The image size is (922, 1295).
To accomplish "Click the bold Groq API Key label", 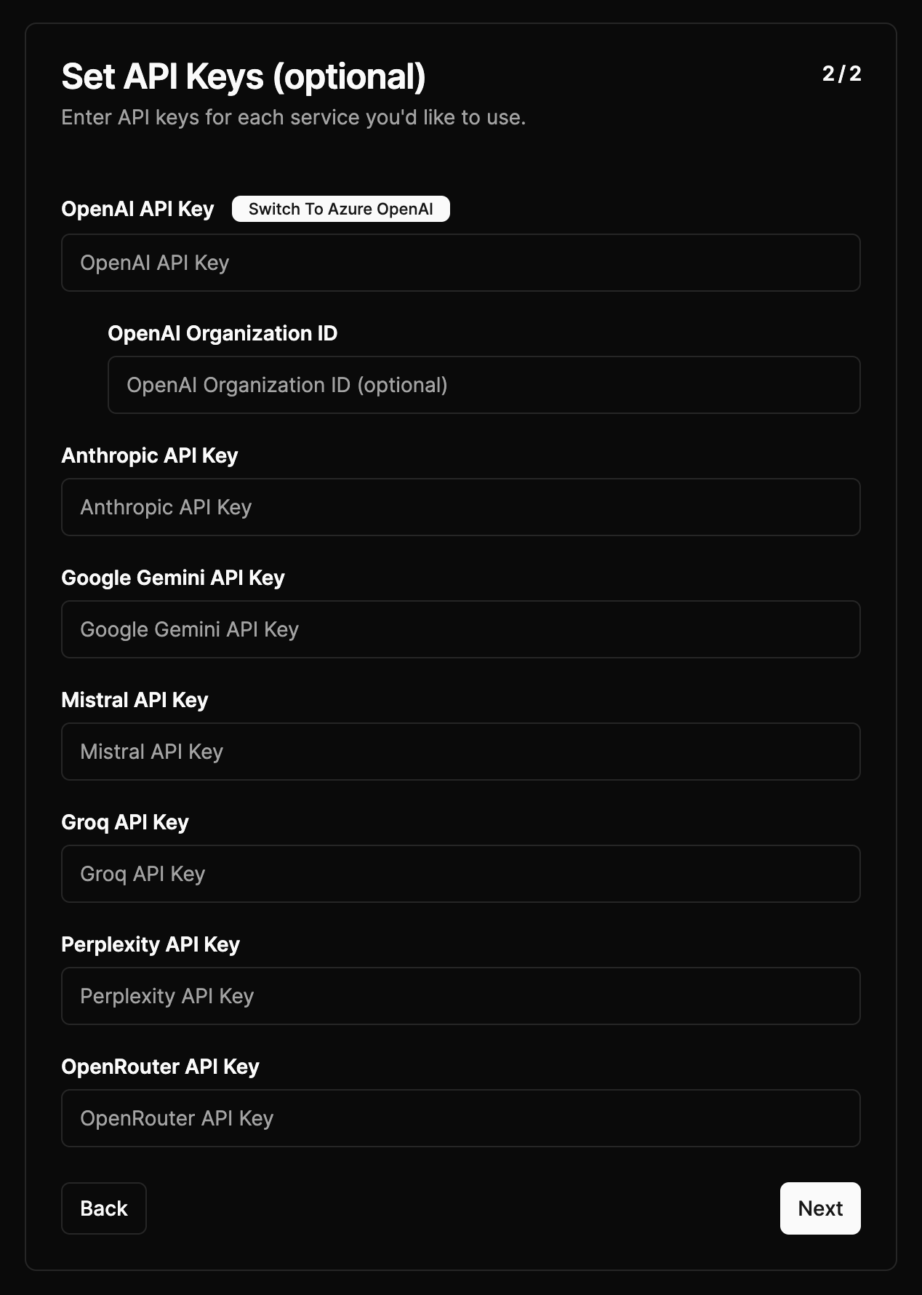I will pos(124,822).
